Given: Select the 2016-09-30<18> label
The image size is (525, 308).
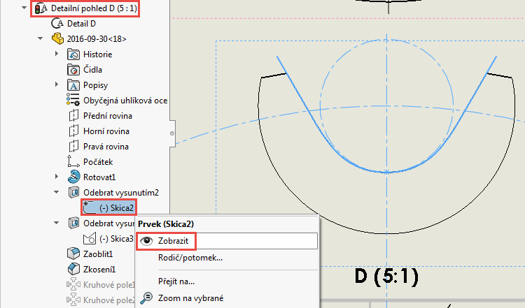Looking at the screenshot, I should coord(97,39).
